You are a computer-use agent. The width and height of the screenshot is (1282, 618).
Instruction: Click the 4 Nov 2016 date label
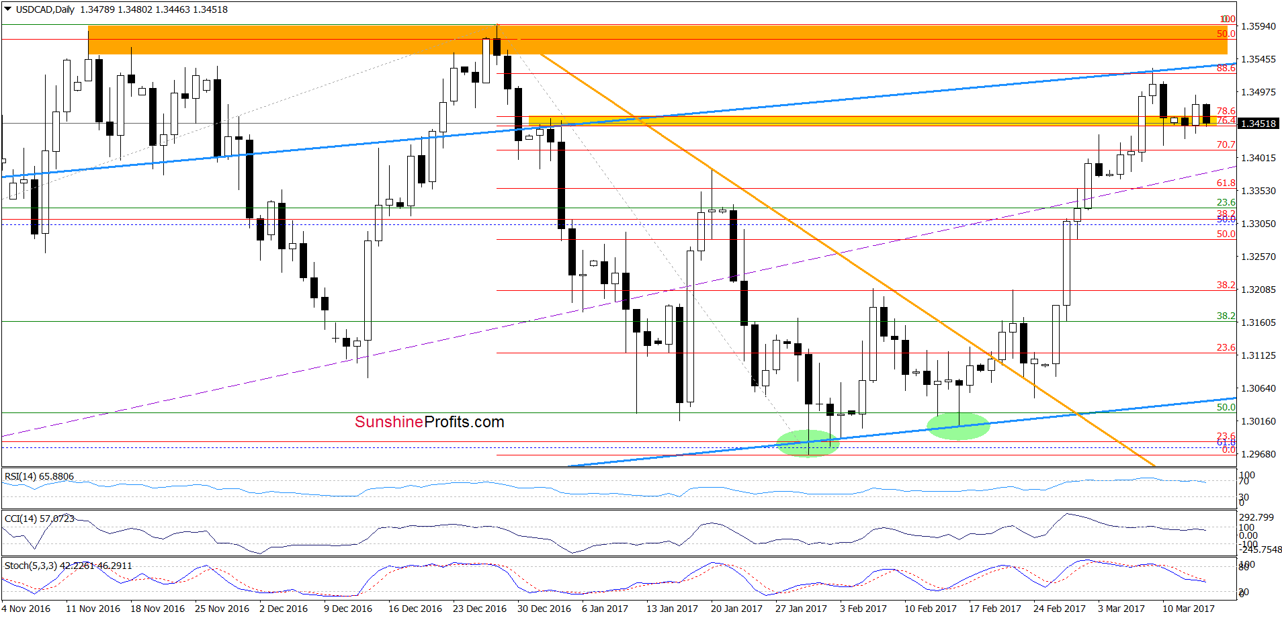[26, 609]
